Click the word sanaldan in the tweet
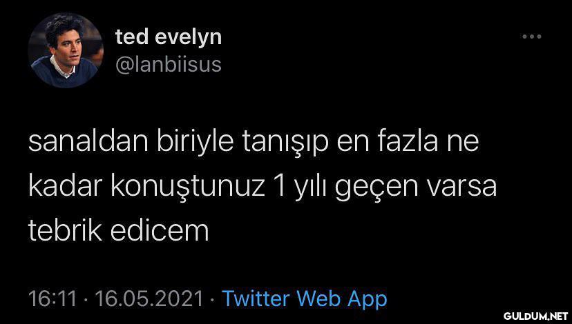Screen dimensions: 572x324 (x=88, y=142)
